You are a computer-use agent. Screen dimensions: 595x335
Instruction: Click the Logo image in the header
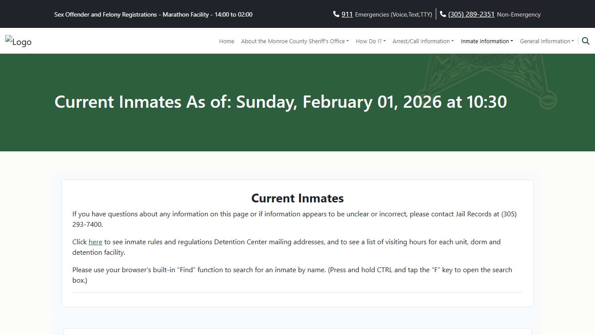click(18, 41)
